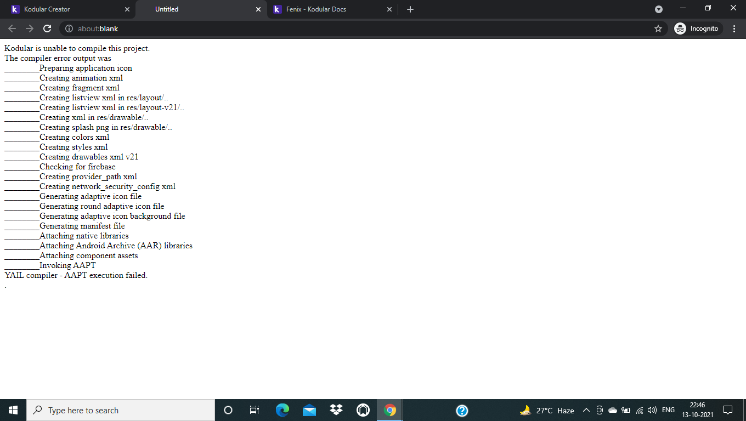
Task: Click the "Generating adaptive icon file" line
Action: 91,196
